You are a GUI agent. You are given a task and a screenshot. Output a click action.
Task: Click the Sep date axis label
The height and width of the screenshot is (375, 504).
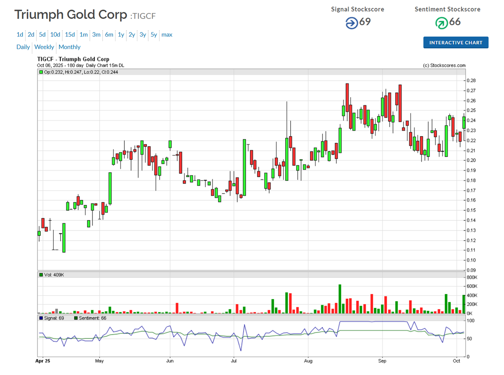coord(382,360)
